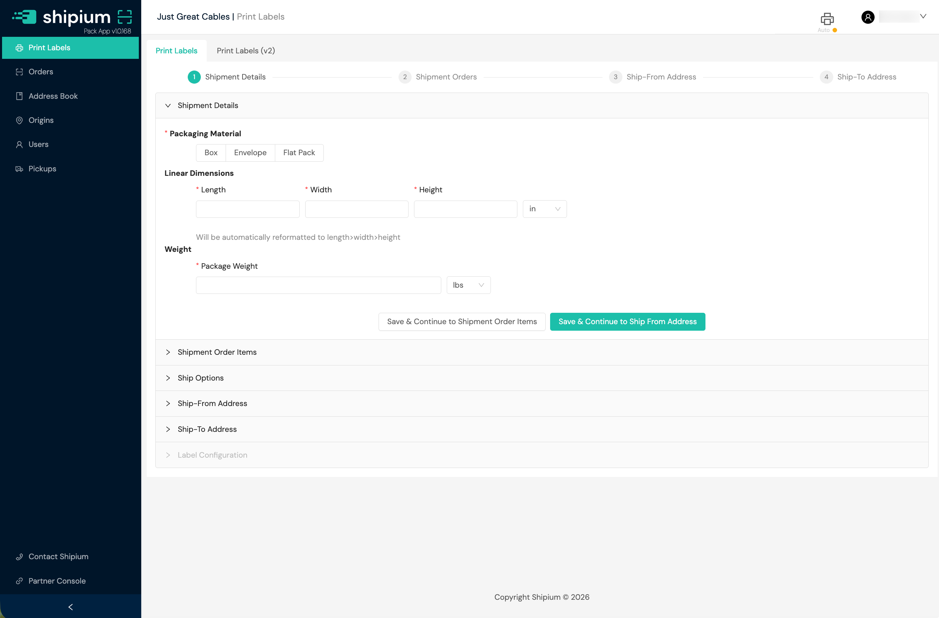Screen dimensions: 939x618
Task: Open Users in the sidebar menu
Action: (x=38, y=144)
